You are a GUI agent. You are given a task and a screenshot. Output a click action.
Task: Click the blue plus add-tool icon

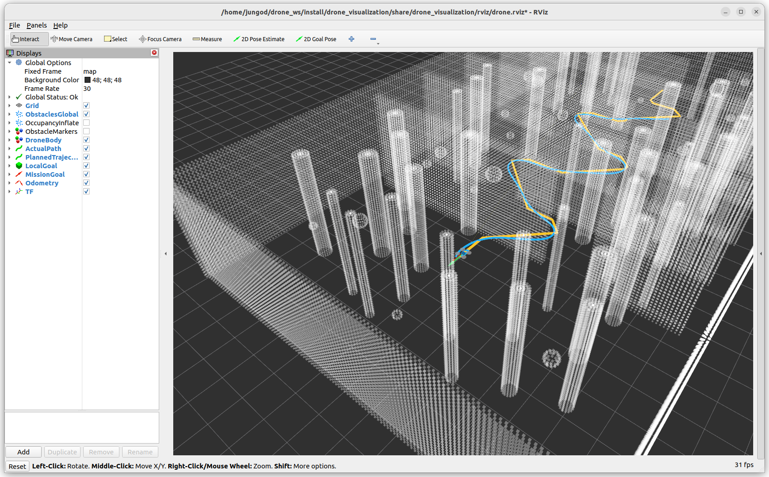pos(351,39)
